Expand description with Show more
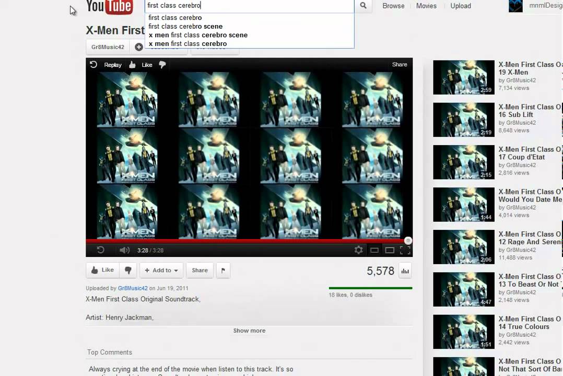Screen dimensions: 563x376 pyautogui.click(x=249, y=331)
